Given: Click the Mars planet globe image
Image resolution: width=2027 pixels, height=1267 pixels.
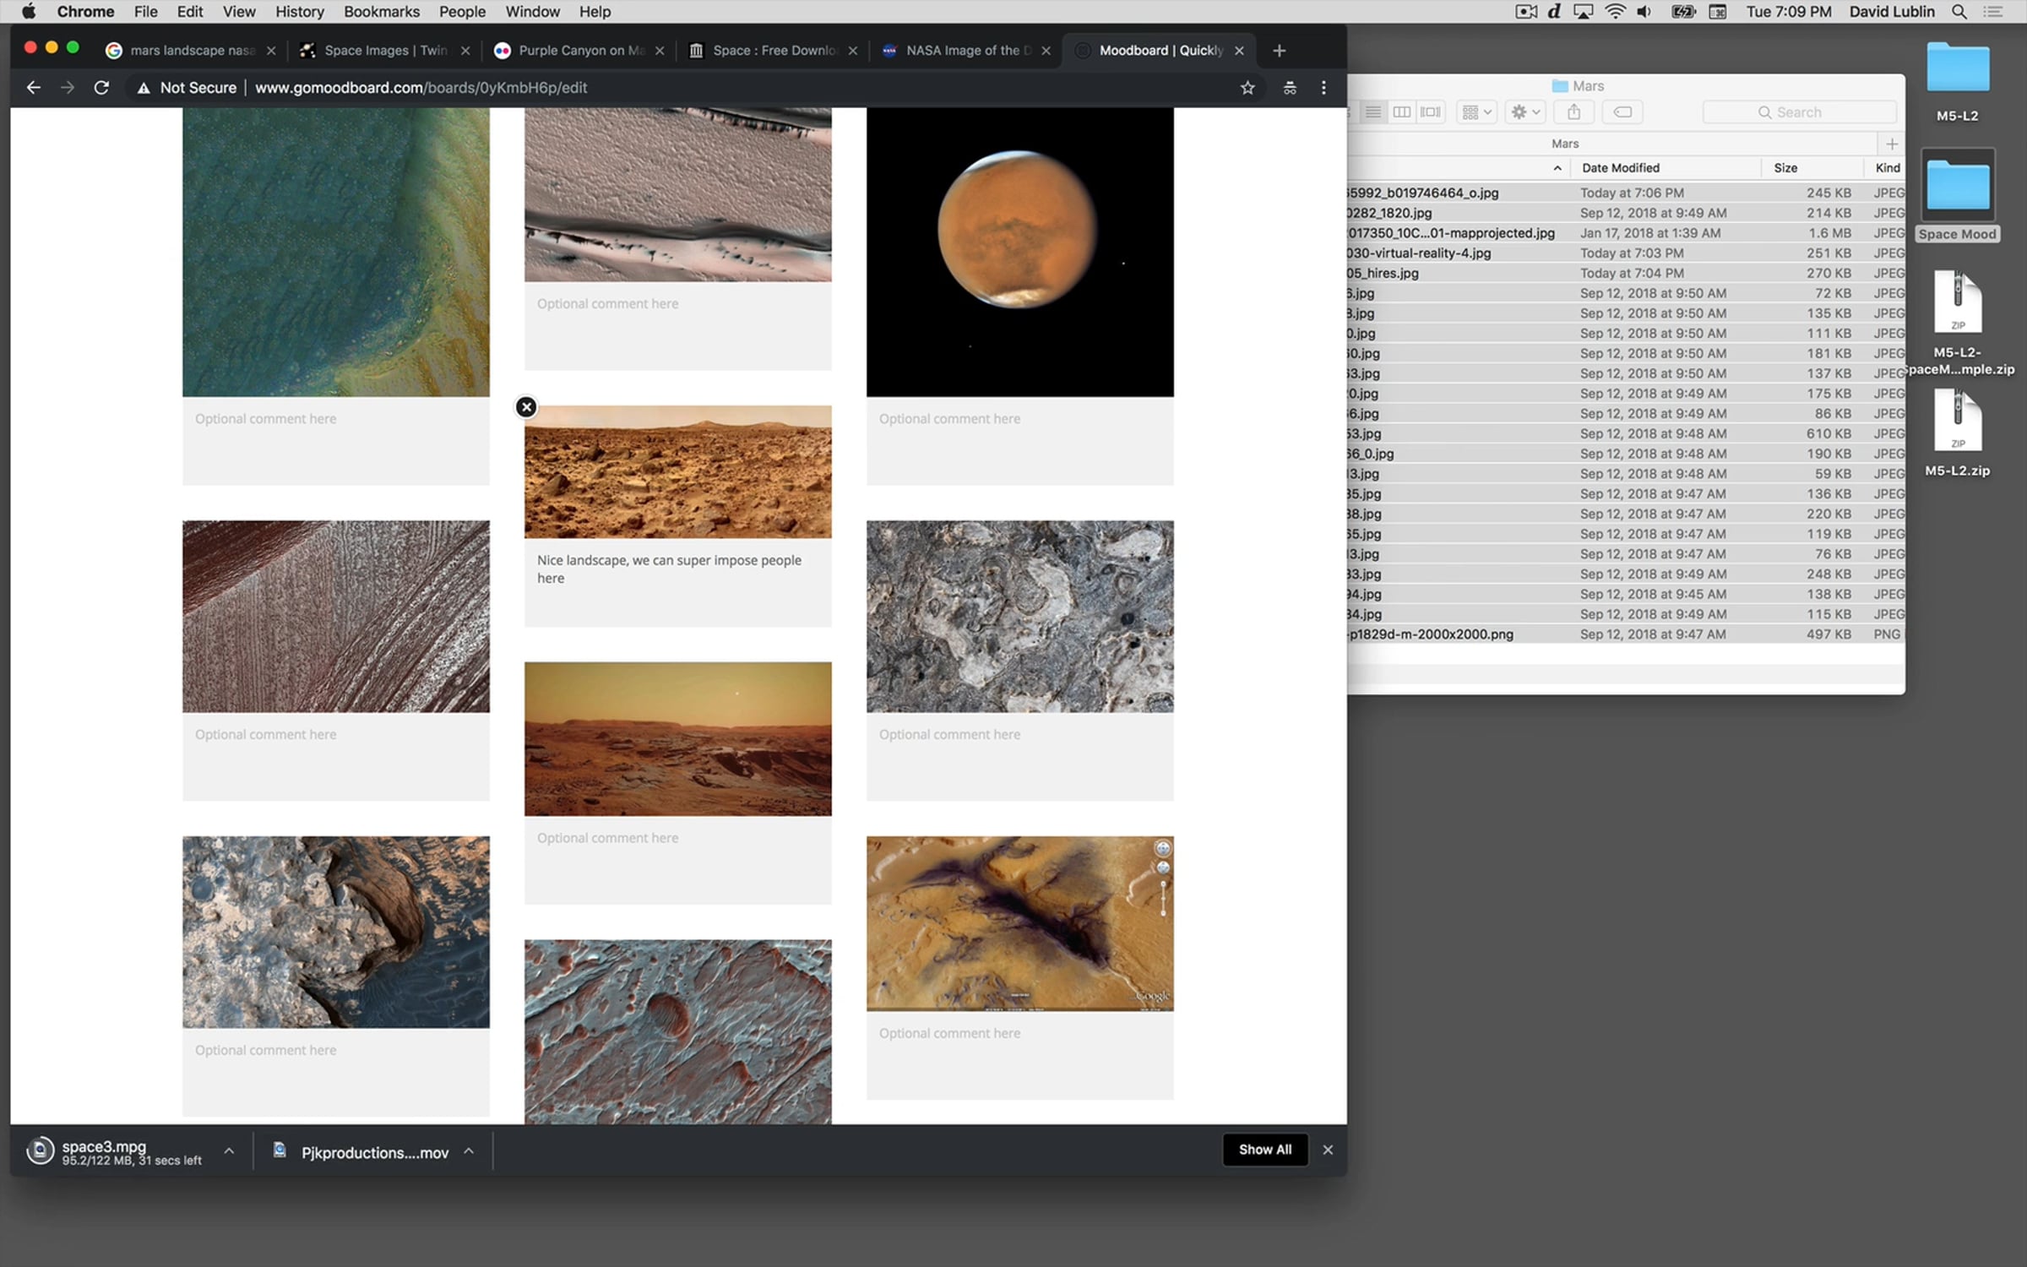Looking at the screenshot, I should [x=1019, y=252].
